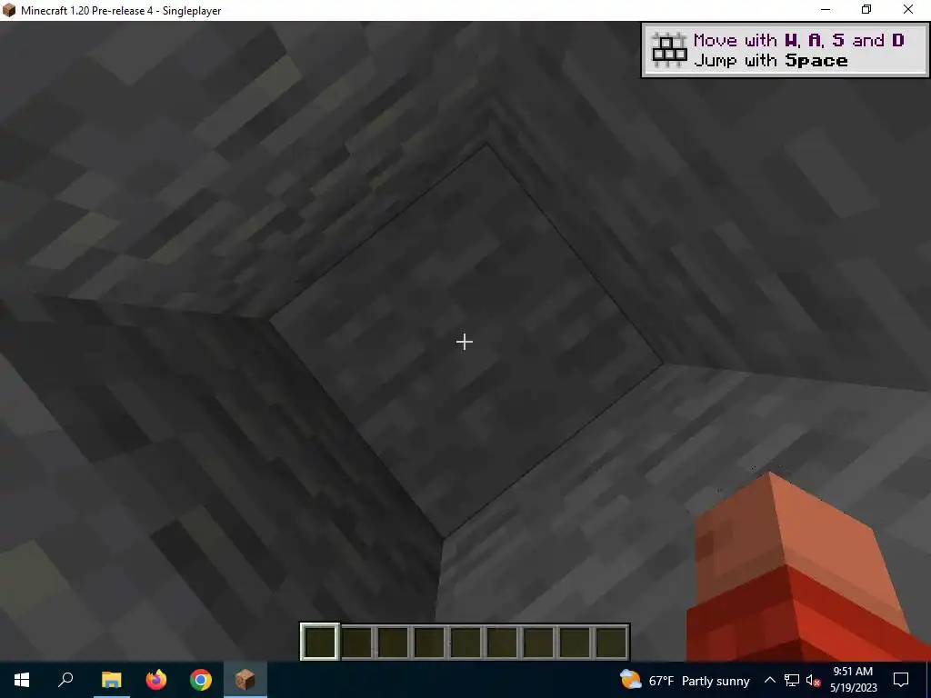Image resolution: width=931 pixels, height=698 pixels.
Task: Open the clock showing 9:51 AM
Action: (853, 680)
